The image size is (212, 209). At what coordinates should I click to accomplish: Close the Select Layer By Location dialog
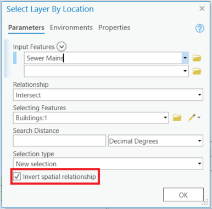202,8
